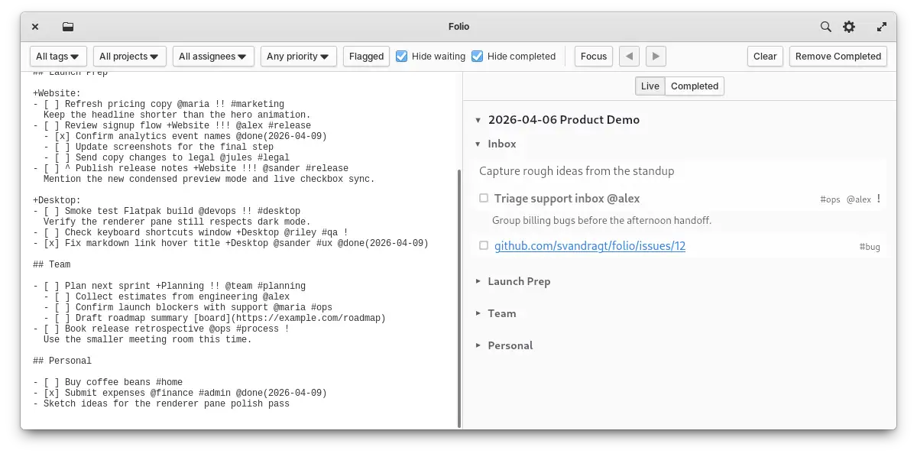Open file with the folder icon
The height and width of the screenshot is (460, 917).
pyautogui.click(x=68, y=27)
